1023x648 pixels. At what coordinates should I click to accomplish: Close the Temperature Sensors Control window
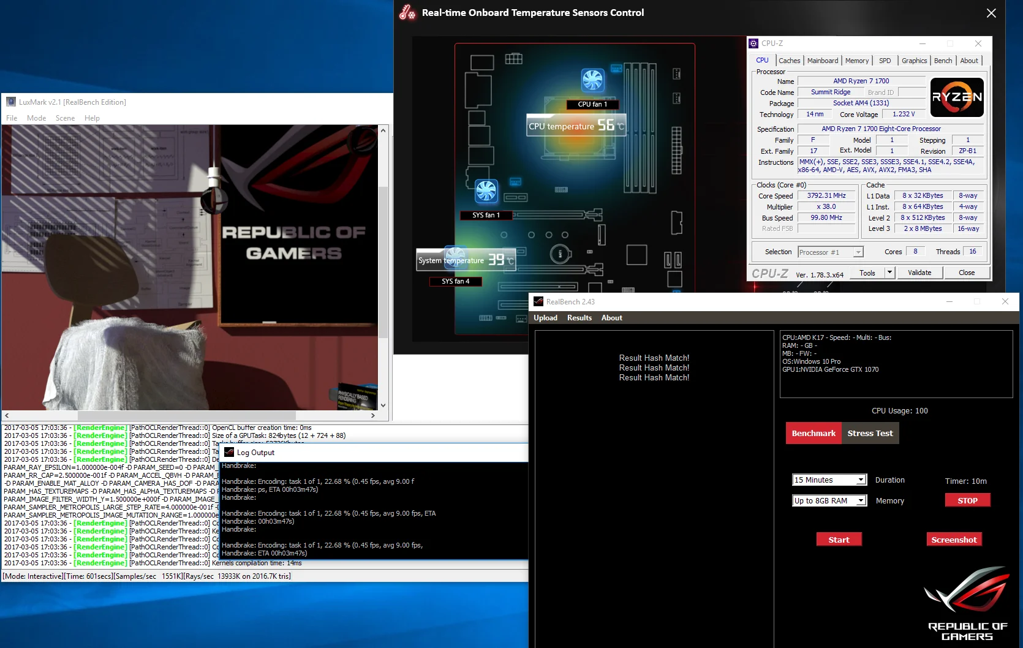pyautogui.click(x=991, y=13)
